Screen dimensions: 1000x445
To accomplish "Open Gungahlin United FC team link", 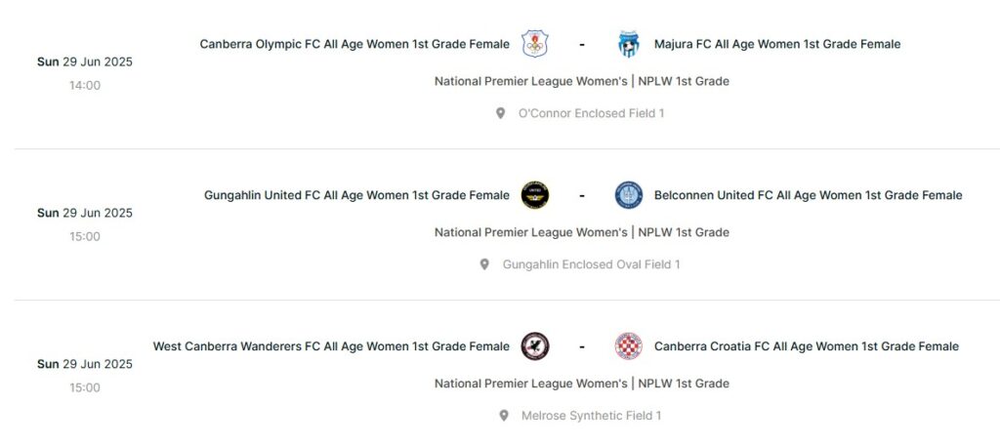I will click(356, 195).
